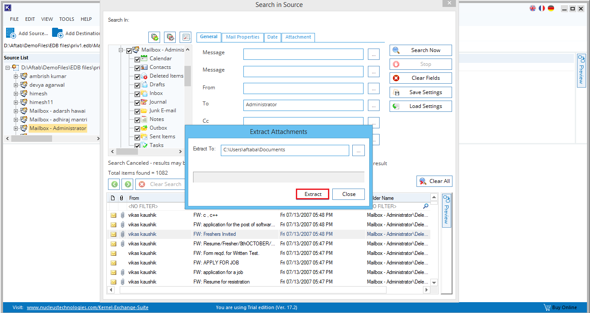Image resolution: width=590 pixels, height=313 pixels.
Task: Click envelope icon of FW: APPLY FOR JOB row
Action: (113, 263)
